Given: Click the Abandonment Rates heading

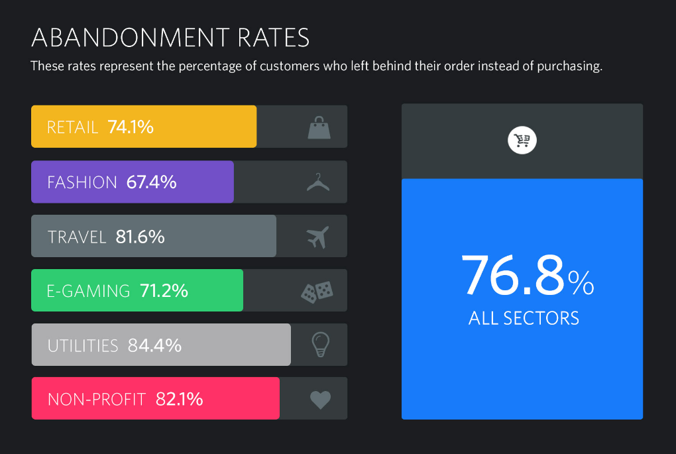Looking at the screenshot, I should (x=170, y=38).
